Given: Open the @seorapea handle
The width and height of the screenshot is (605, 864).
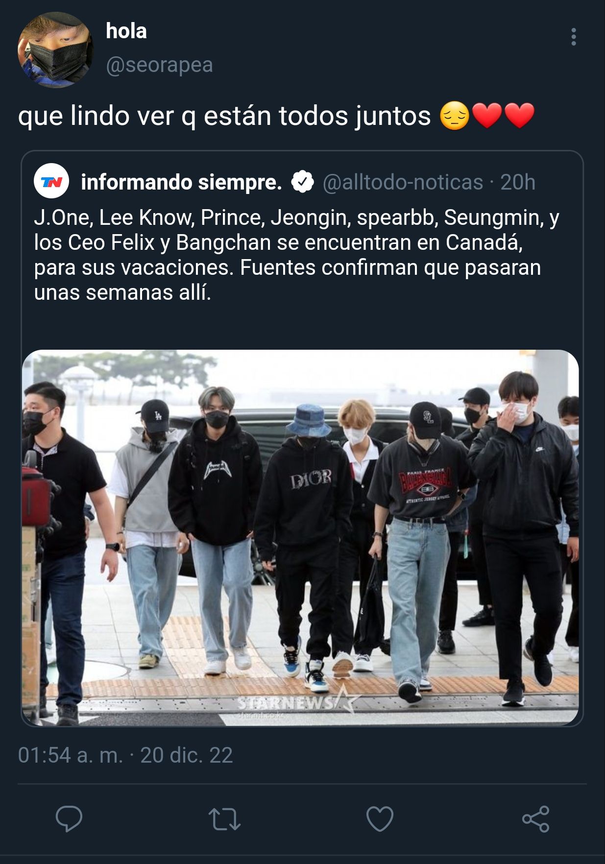Looking at the screenshot, I should (x=160, y=65).
